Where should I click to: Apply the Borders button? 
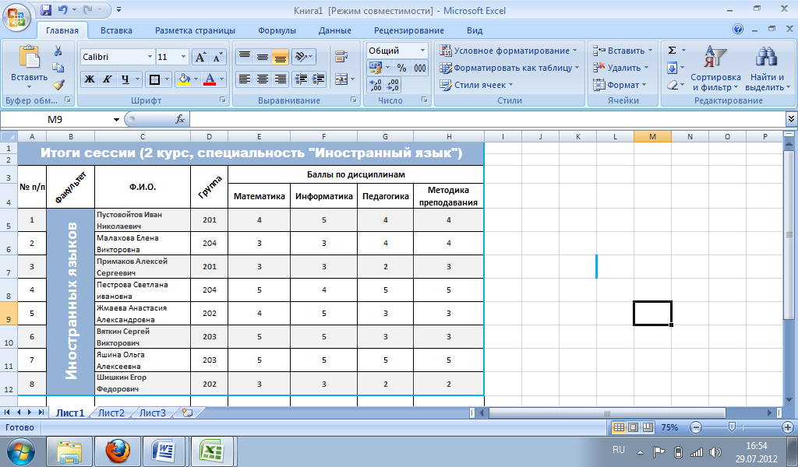[x=154, y=79]
